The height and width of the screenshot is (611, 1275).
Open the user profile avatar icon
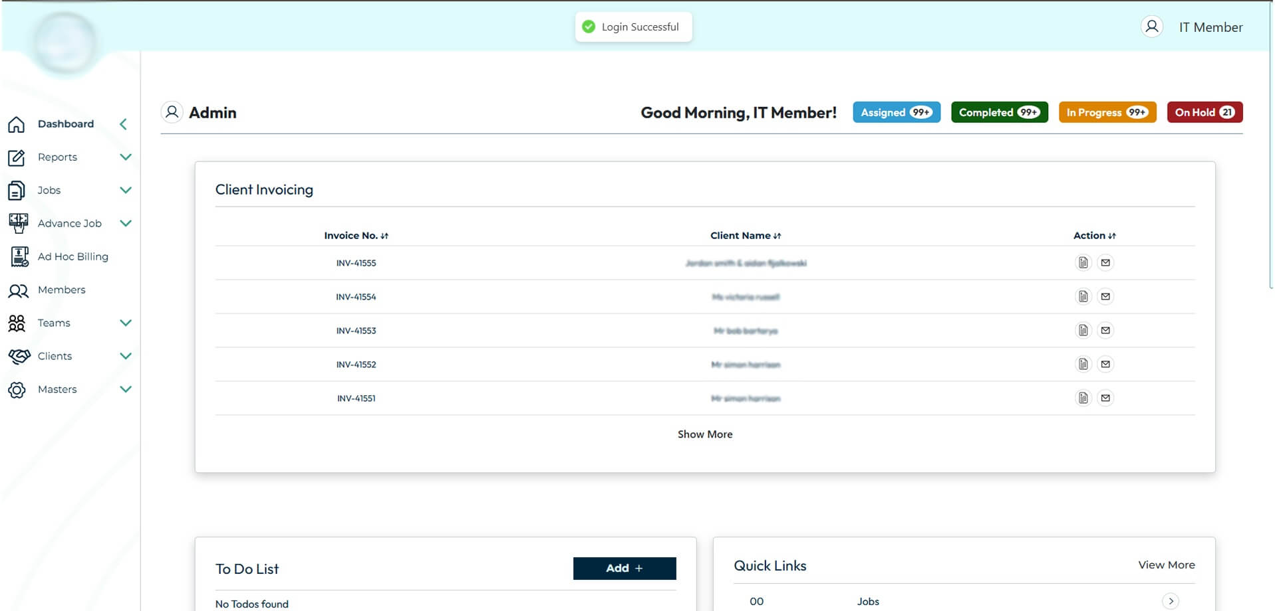(x=1152, y=27)
